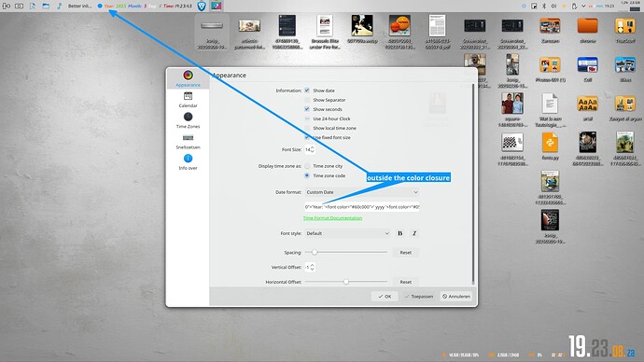Viewport: 644px width, 362px height.
Task: Open Brave browser from the top panel
Action: pyautogui.click(x=202, y=6)
